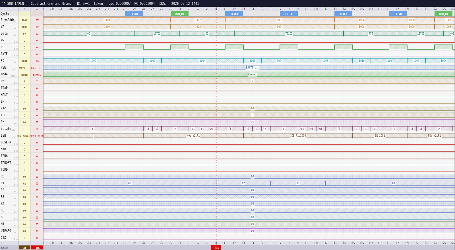
Task: Select the first MEM_RD cycle block
Action: tap(179, 14)
